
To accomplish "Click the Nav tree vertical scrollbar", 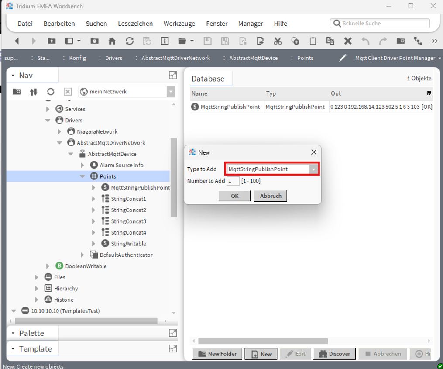I will (x=174, y=178).
